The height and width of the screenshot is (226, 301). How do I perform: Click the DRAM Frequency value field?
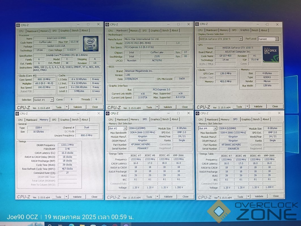(x=67, y=145)
